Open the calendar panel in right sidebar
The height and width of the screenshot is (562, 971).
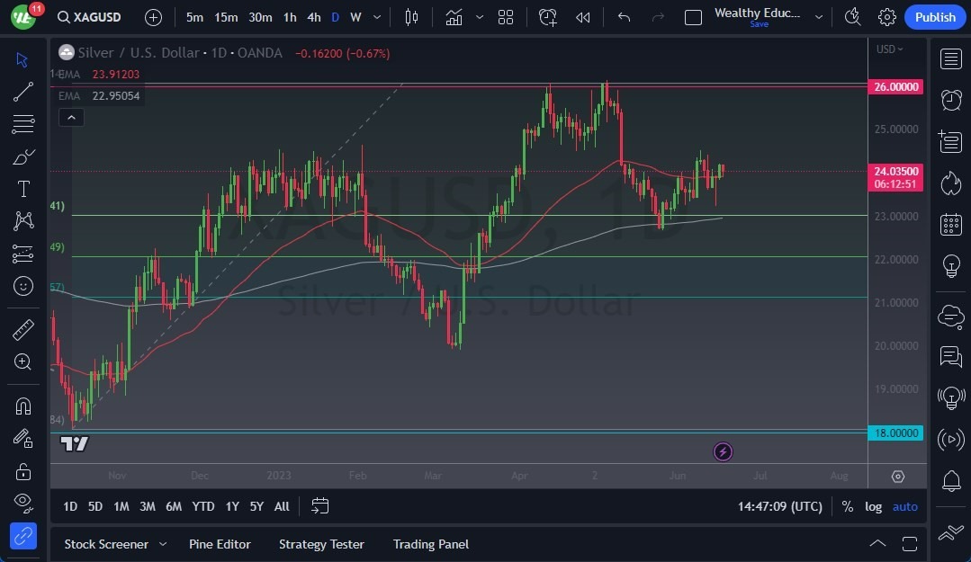(950, 225)
